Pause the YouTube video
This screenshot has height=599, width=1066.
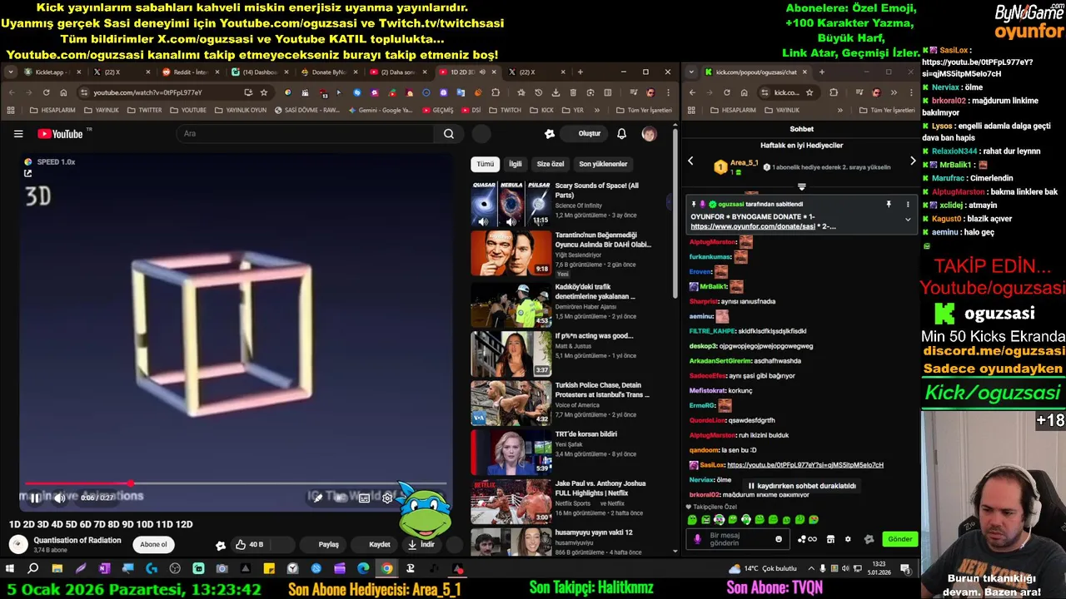(35, 498)
